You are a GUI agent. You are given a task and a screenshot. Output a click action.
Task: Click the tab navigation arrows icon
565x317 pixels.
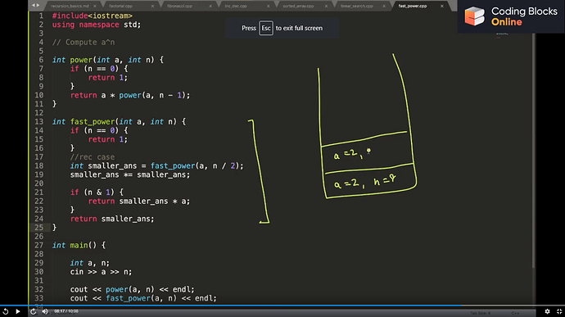click(x=35, y=6)
